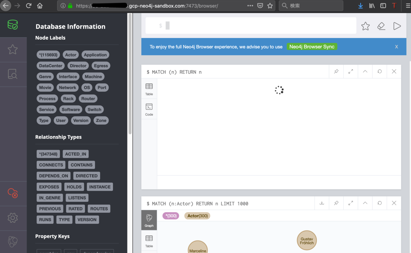
Task: Select the Movie node label
Action: (x=45, y=88)
